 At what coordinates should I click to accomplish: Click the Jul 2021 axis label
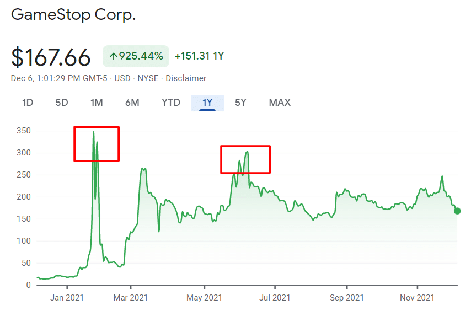(275, 298)
